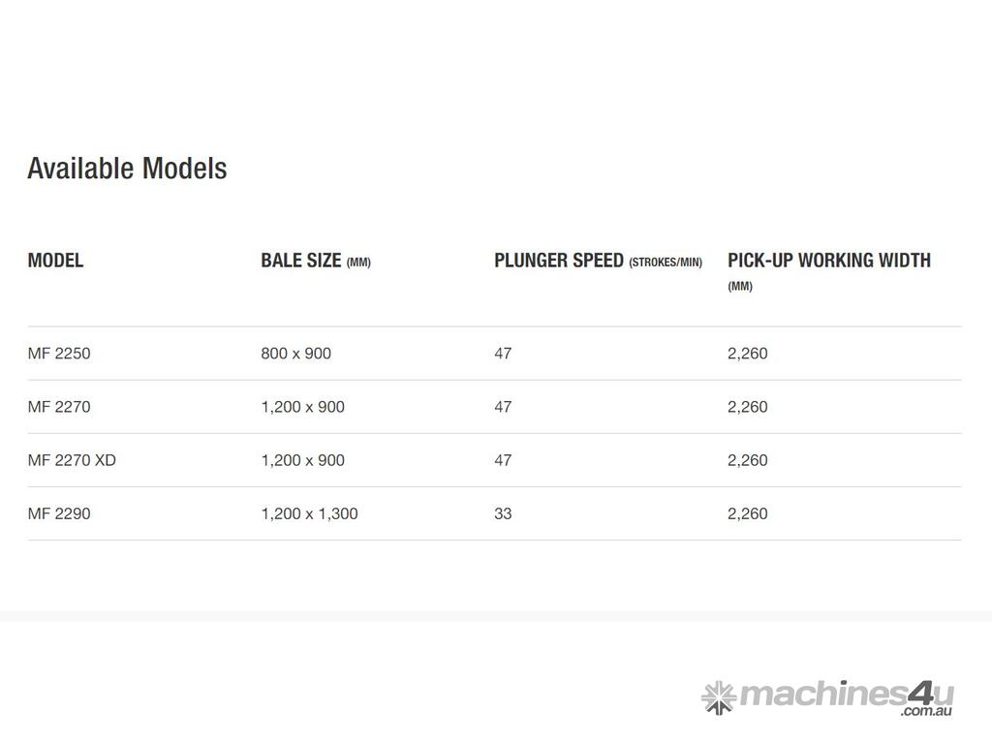Select the MF 2290 model name
The image size is (992, 744).
click(x=59, y=513)
